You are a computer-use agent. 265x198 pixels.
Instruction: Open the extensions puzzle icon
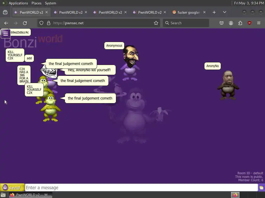pyautogui.click(x=240, y=23)
